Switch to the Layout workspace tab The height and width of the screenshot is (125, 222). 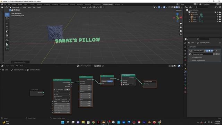coord(32,5)
